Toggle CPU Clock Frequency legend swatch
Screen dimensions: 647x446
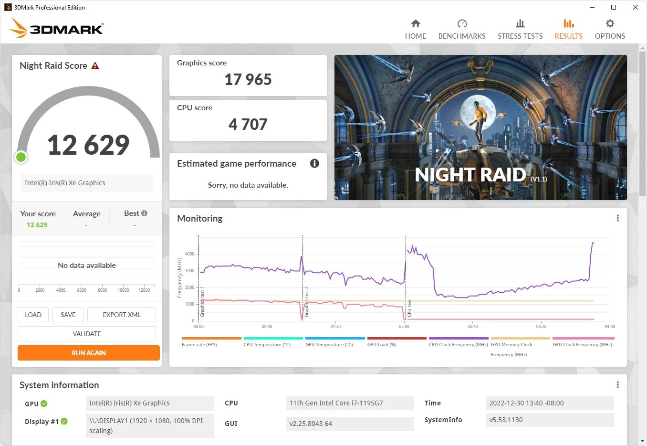(459, 338)
